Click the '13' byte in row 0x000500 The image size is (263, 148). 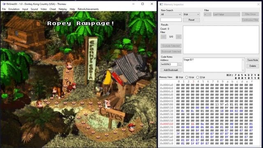pyautogui.click(x=217, y=104)
